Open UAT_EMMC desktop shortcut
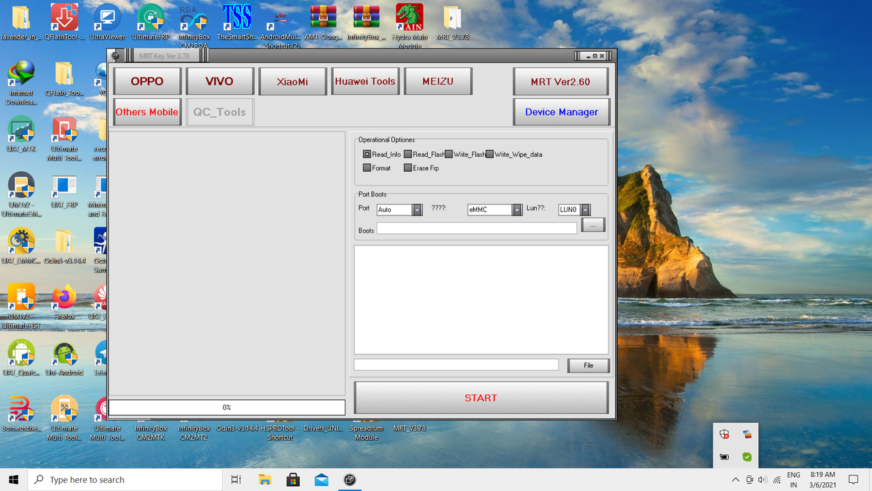 click(x=21, y=246)
